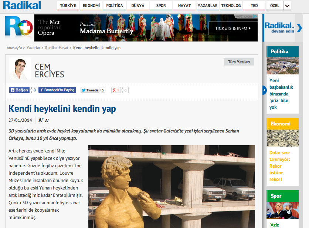
Task: Open the Ekonomi sidebar header
Action: point(282,124)
